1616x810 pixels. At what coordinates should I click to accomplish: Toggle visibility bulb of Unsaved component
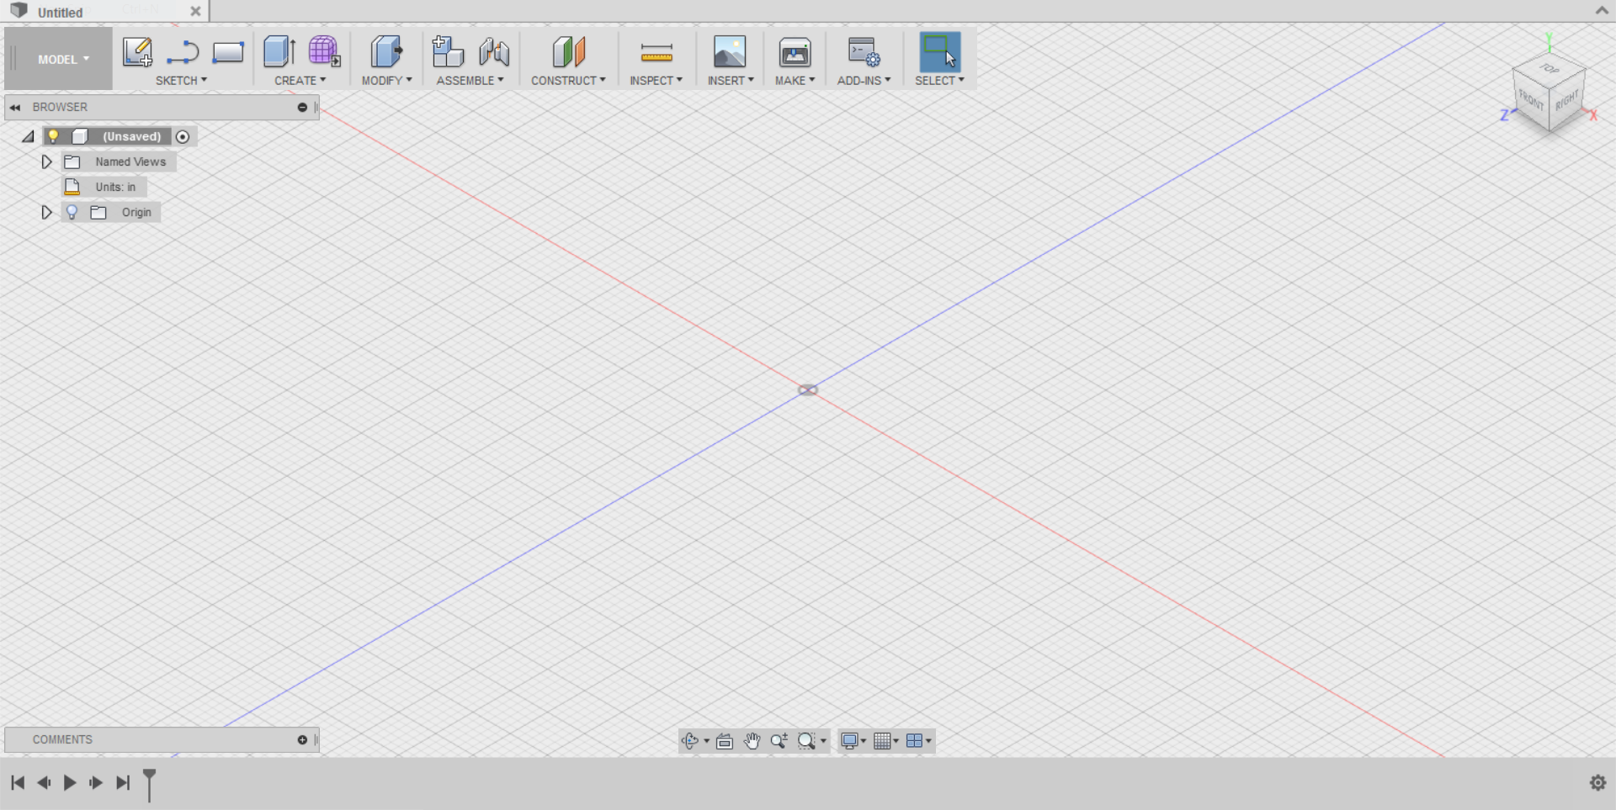pos(53,136)
